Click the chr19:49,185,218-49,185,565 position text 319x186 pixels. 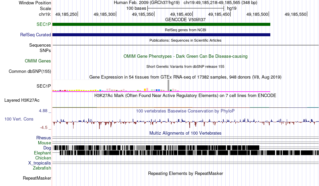(x=220, y=3)
